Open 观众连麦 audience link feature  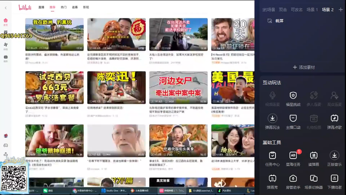(x=334, y=99)
